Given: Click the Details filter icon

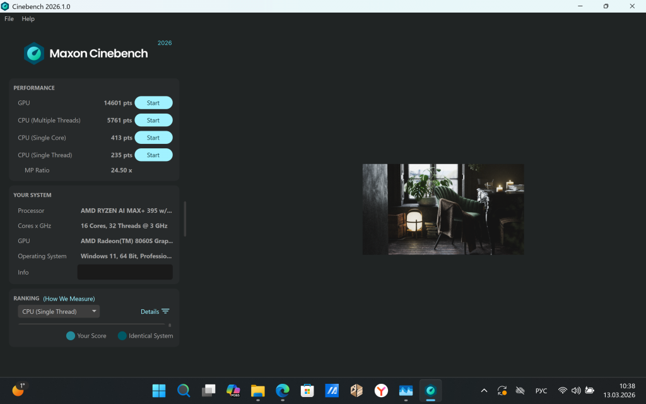Looking at the screenshot, I should [x=165, y=311].
